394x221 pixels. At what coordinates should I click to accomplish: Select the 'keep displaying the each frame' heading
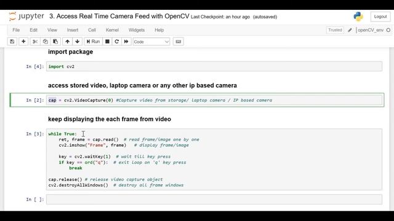[x=110, y=119]
